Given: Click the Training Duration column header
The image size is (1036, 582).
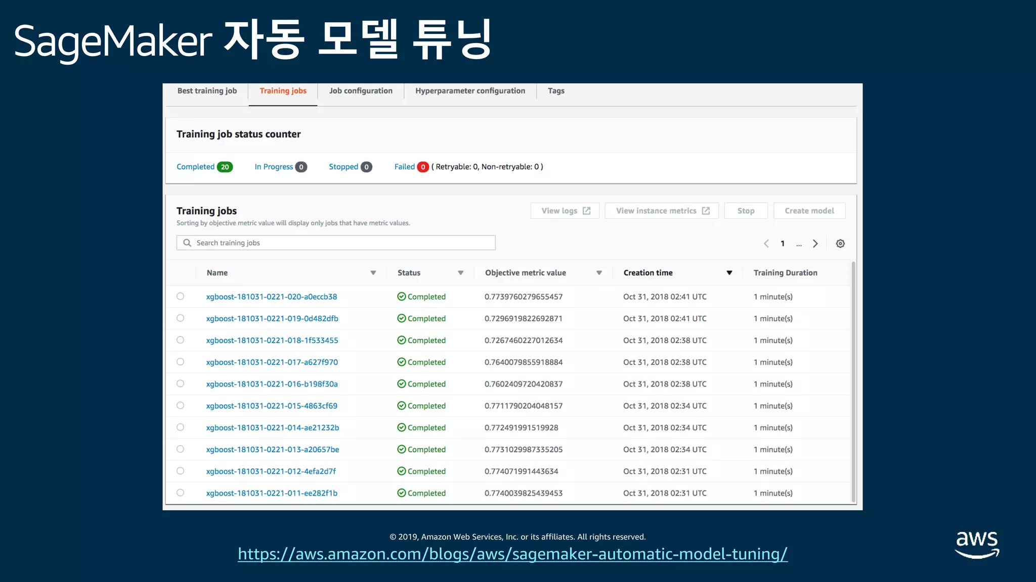Looking at the screenshot, I should tap(785, 273).
